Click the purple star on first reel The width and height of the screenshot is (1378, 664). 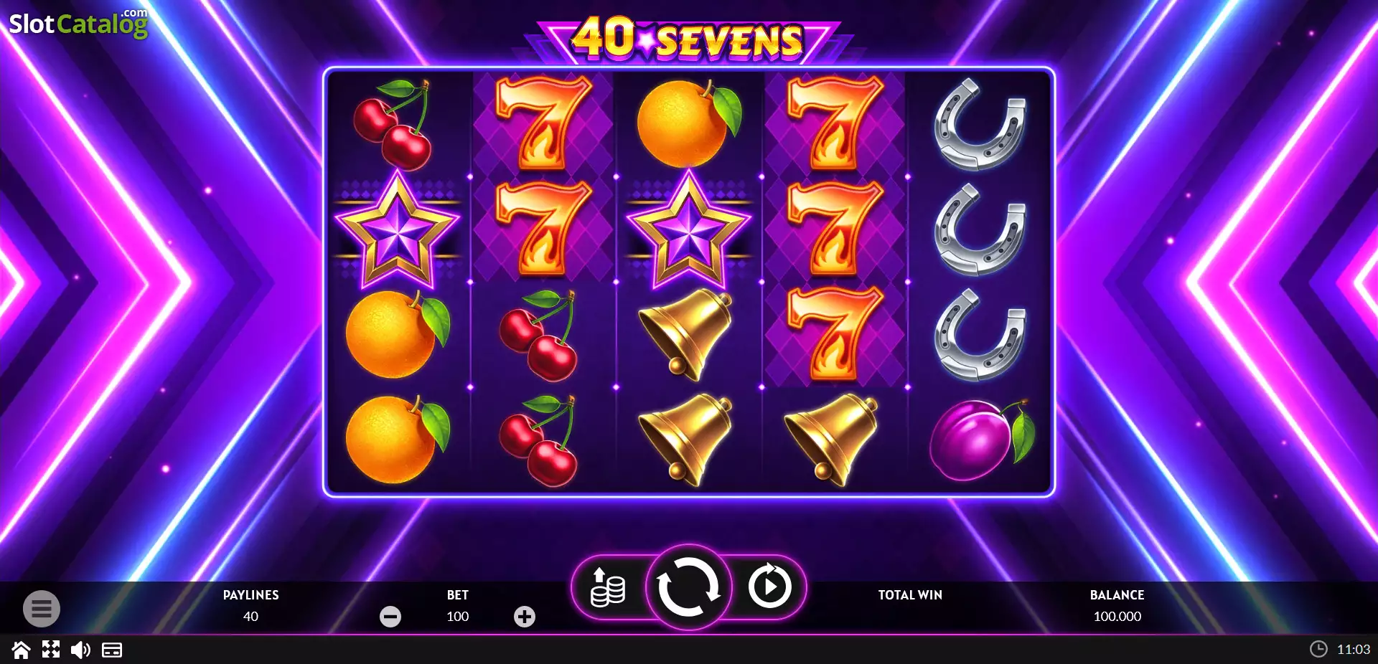click(397, 229)
